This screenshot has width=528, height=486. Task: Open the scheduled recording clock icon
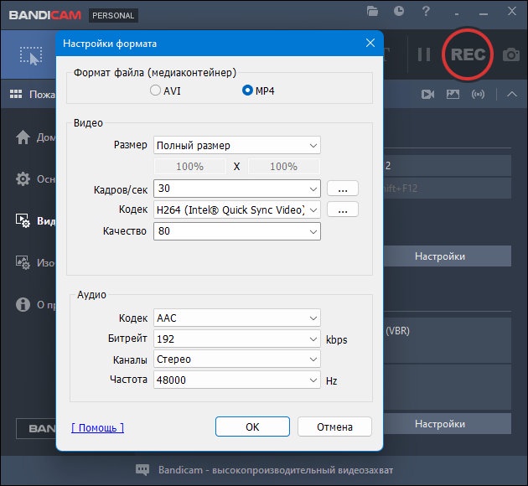[x=399, y=11]
